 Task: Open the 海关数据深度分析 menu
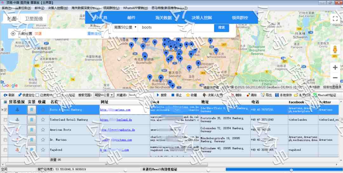point(86,8)
